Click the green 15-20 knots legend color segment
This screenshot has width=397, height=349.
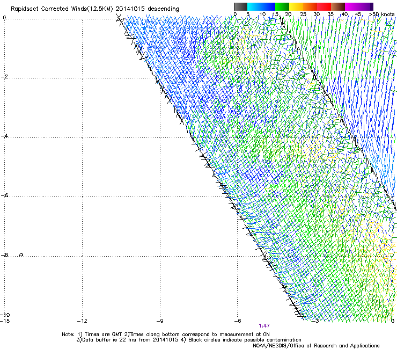(282, 6)
